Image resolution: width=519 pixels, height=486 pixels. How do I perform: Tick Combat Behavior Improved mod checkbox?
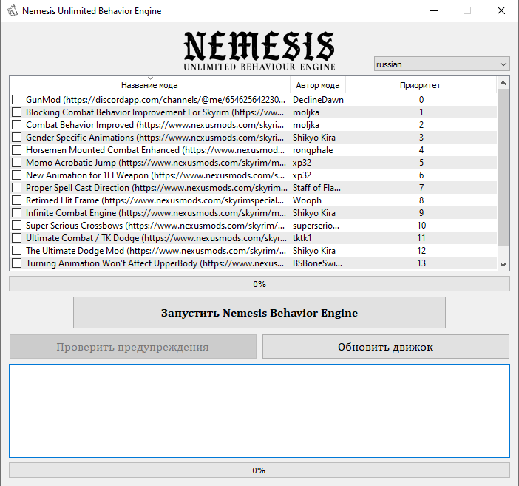coord(17,125)
